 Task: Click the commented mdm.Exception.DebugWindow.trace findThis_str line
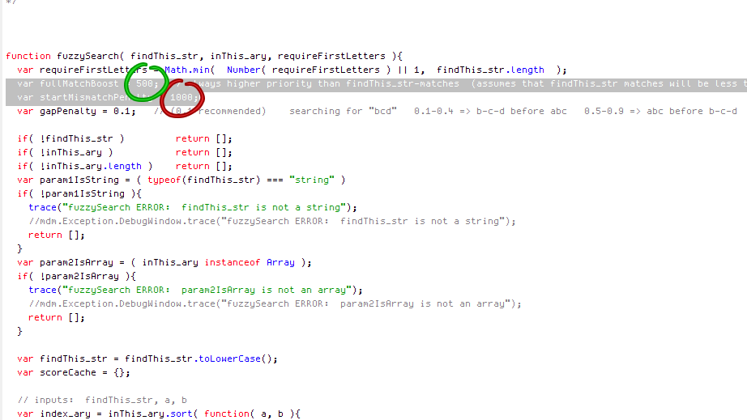(272, 222)
